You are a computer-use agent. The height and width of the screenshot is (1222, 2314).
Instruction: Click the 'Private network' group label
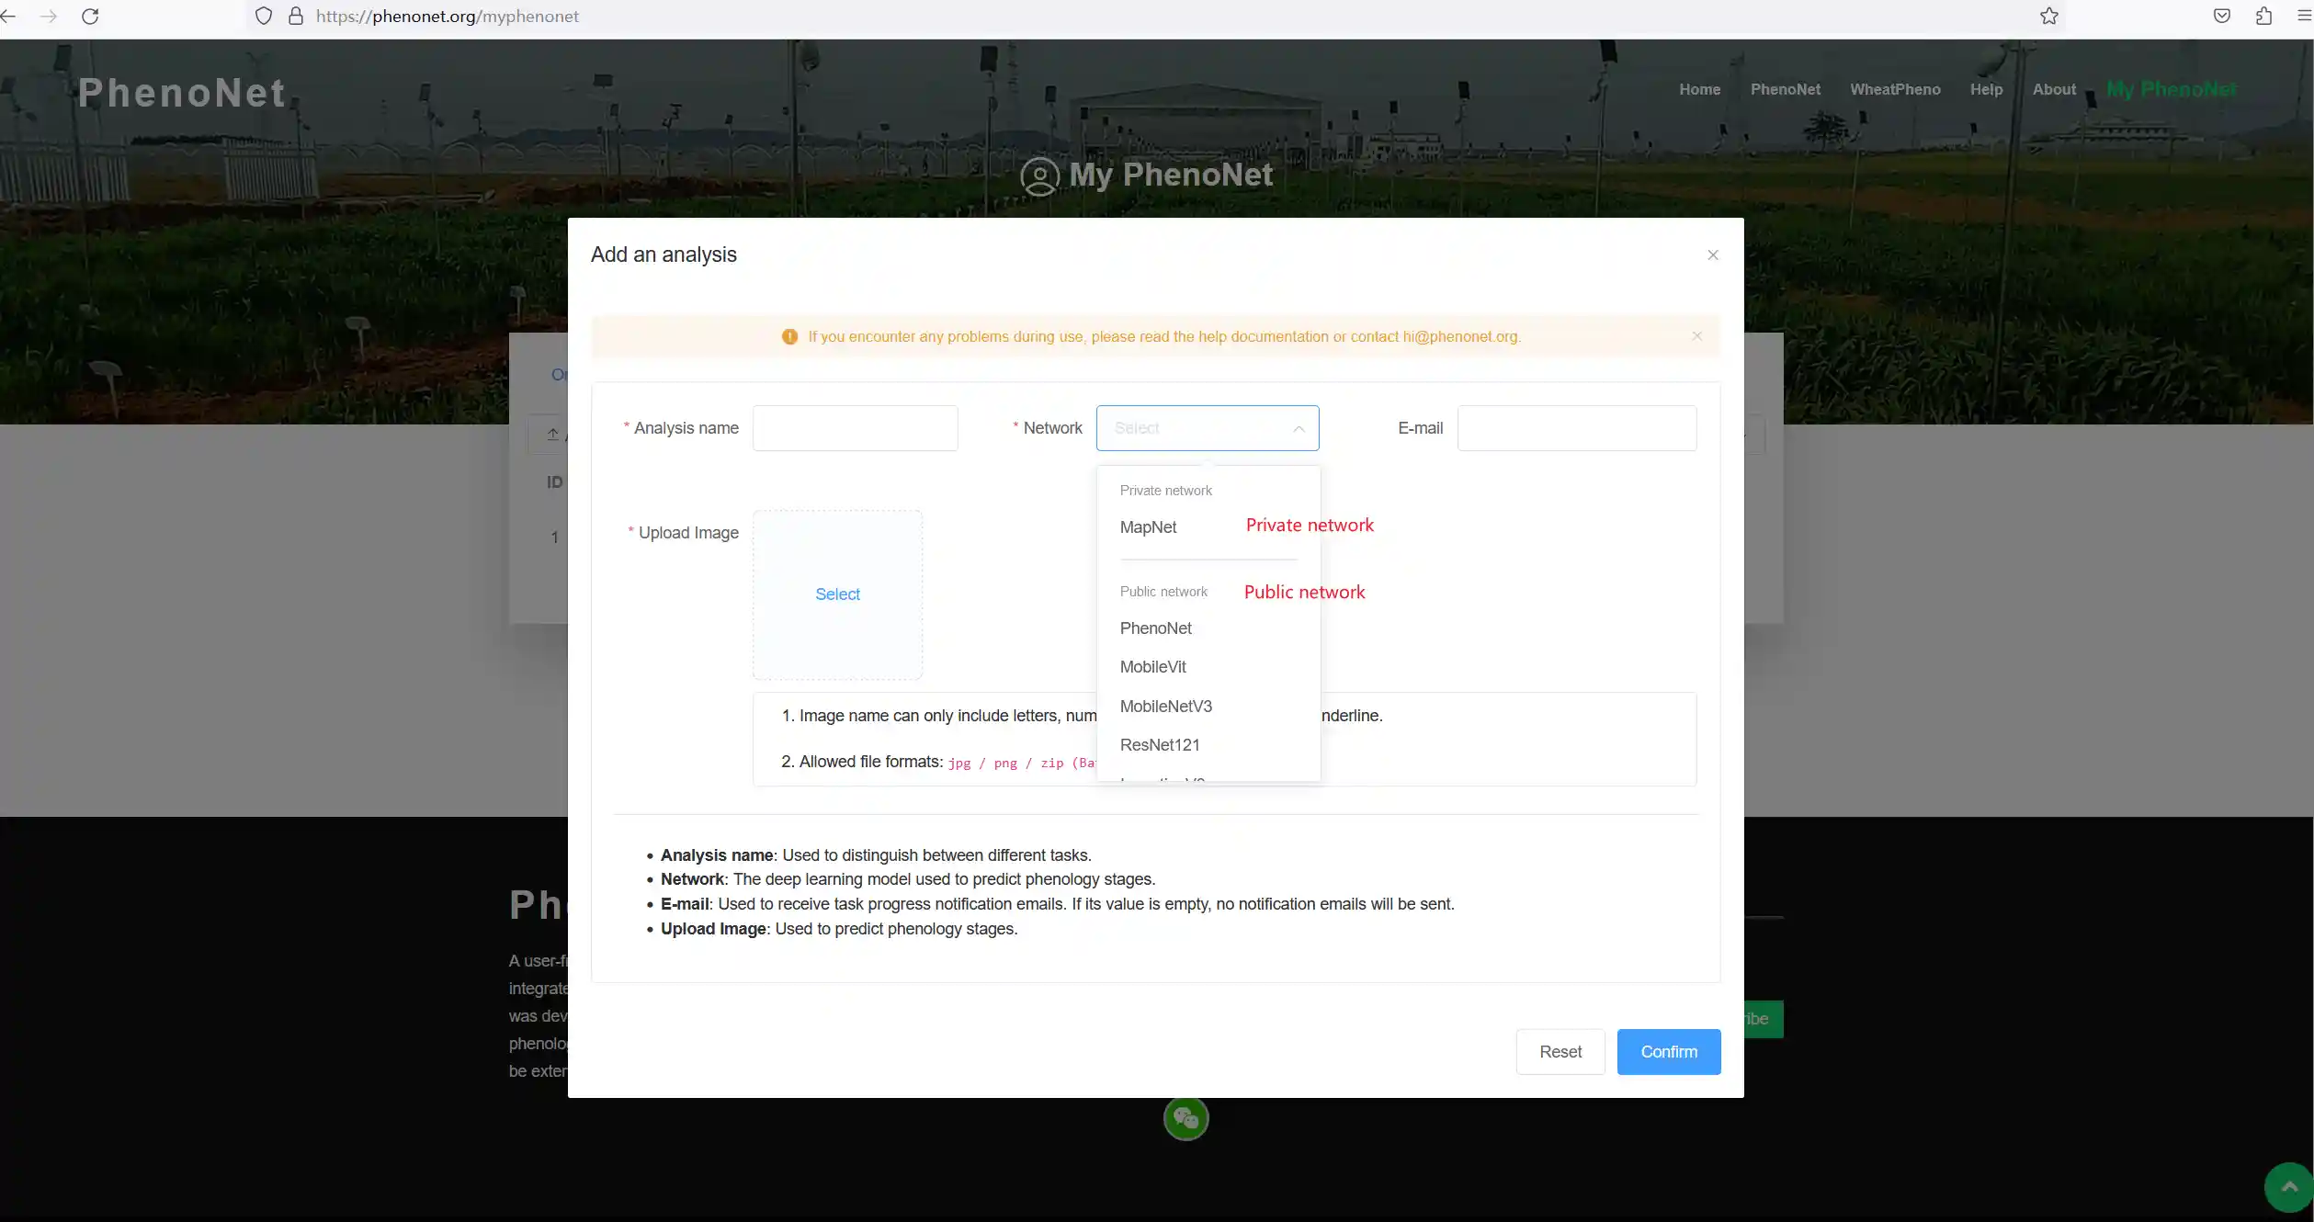coord(1165,491)
